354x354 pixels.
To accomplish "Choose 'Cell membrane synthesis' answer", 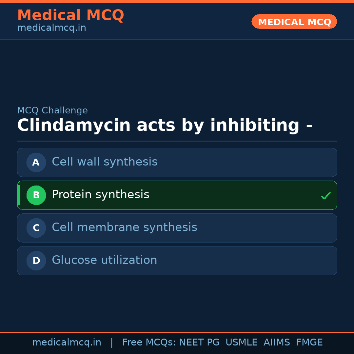I will [124, 227].
